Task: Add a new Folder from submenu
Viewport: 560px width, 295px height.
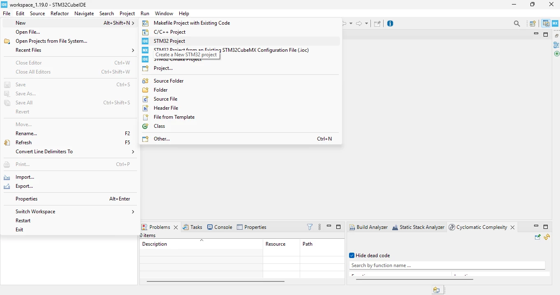Action: tap(240, 90)
